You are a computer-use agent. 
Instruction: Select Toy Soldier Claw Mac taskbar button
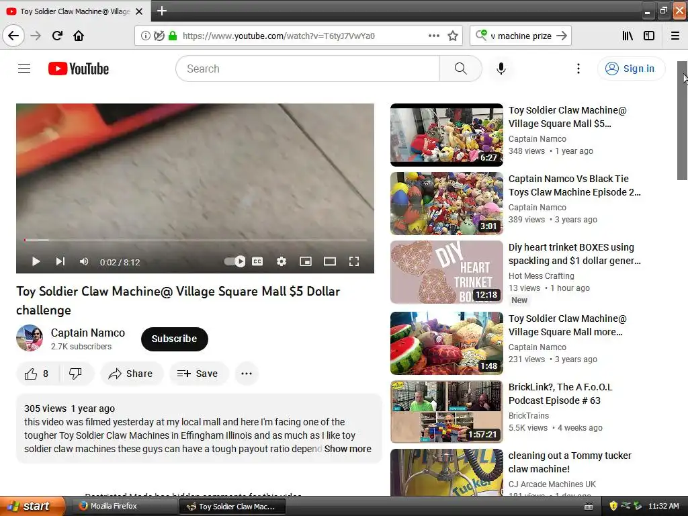(x=232, y=507)
